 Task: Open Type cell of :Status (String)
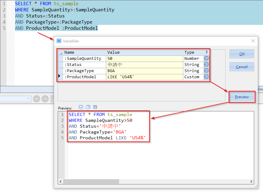click(193, 64)
